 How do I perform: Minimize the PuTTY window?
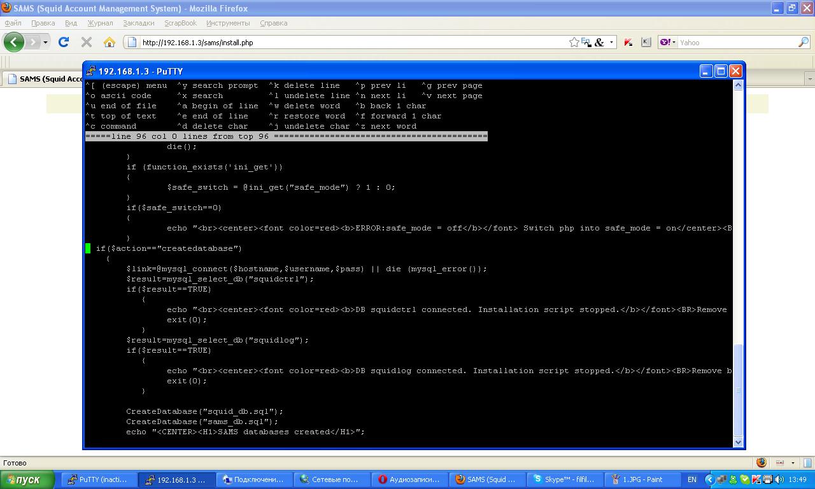point(706,71)
